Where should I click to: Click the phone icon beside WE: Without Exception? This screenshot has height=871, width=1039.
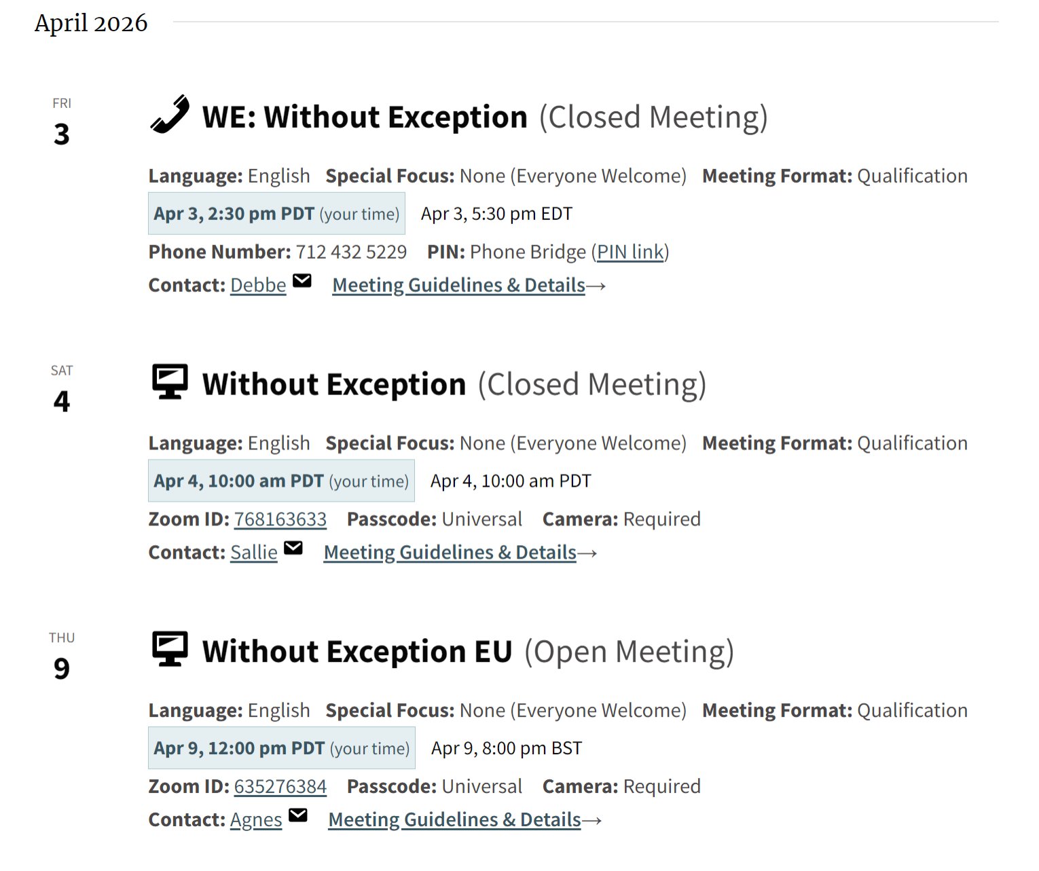coord(166,115)
